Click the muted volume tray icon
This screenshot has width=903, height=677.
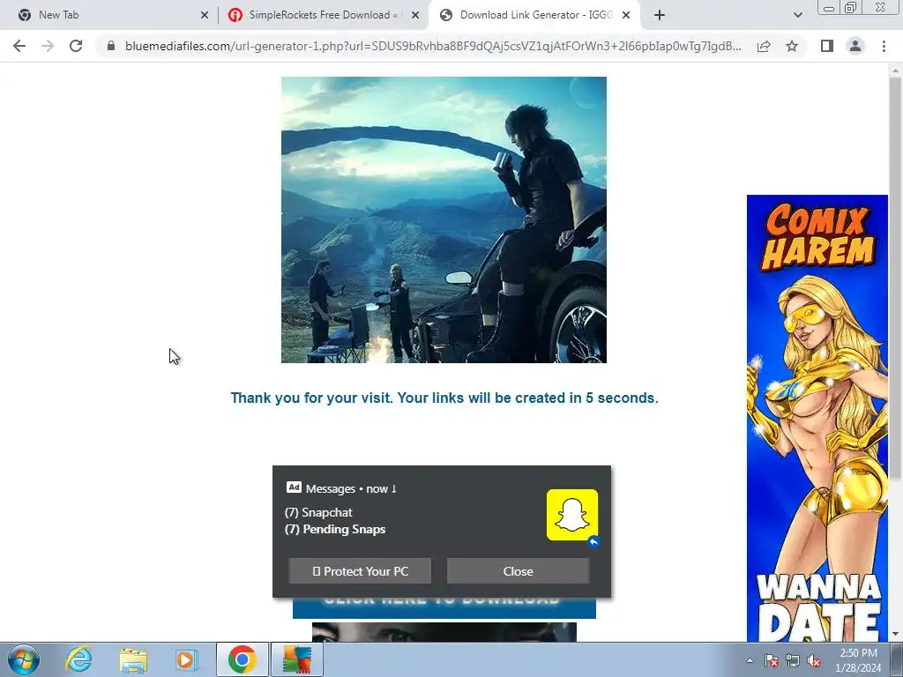(814, 660)
